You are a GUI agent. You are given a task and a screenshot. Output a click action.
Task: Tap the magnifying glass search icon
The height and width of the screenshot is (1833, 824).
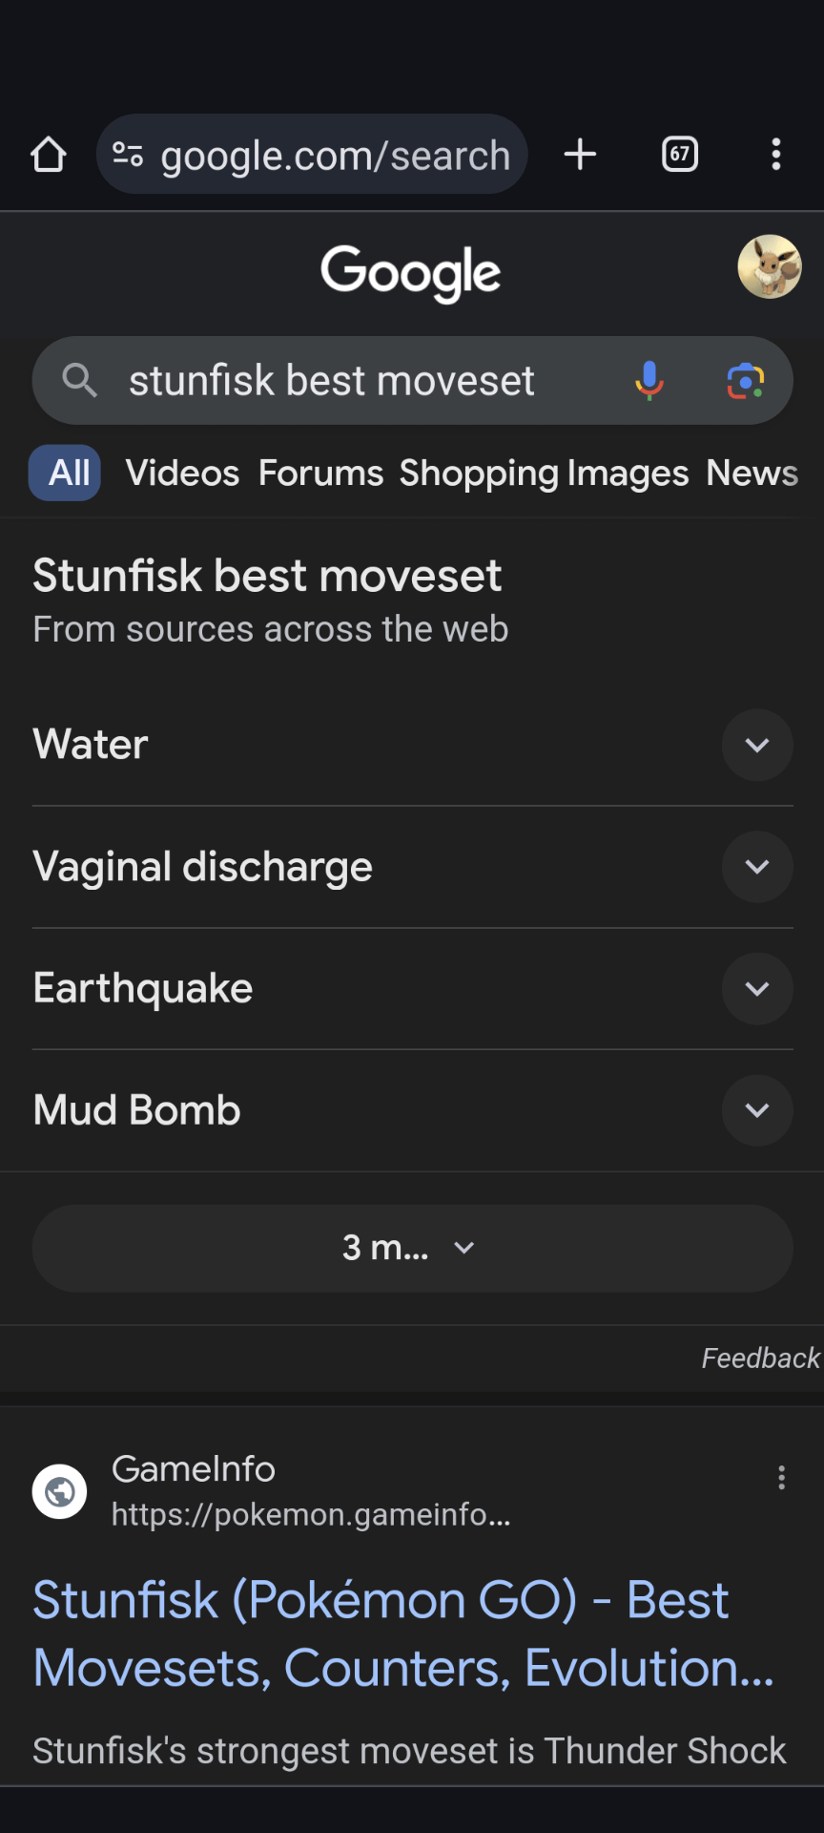[x=79, y=381]
